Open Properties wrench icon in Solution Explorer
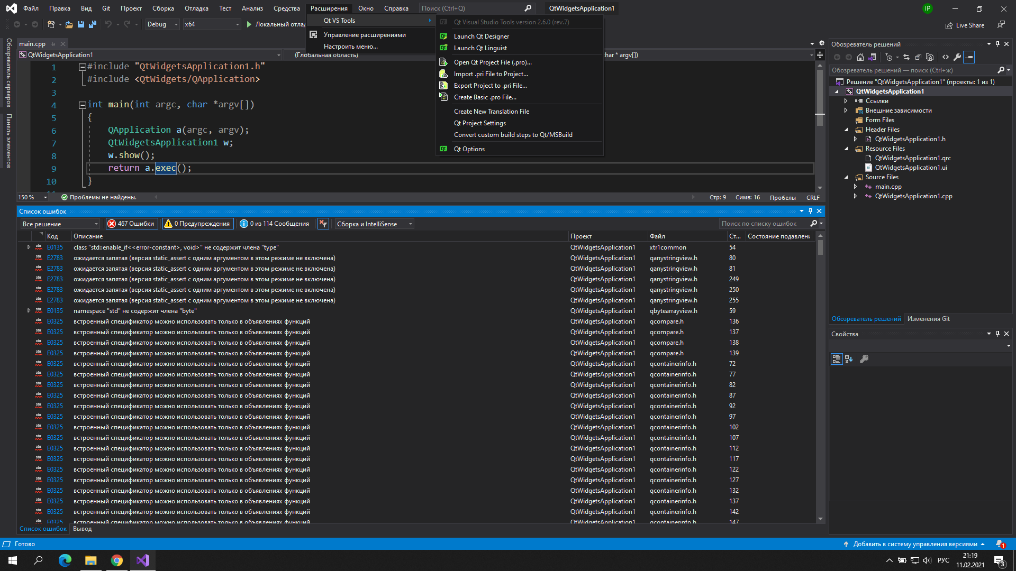This screenshot has height=571, width=1016. (x=957, y=57)
